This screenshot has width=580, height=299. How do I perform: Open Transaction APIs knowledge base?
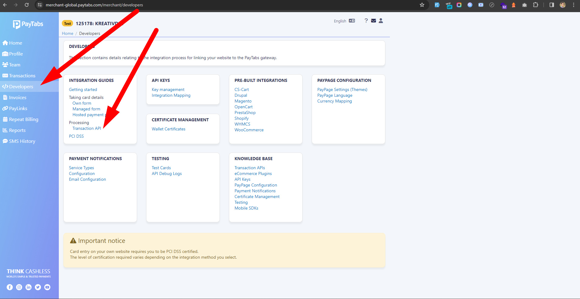click(x=250, y=168)
